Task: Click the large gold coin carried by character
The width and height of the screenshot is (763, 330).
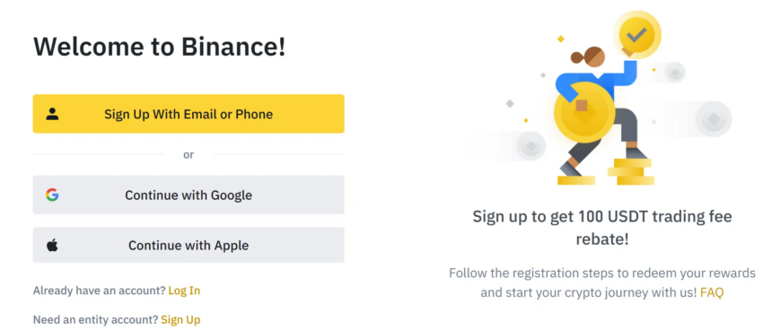Action: pos(583,112)
